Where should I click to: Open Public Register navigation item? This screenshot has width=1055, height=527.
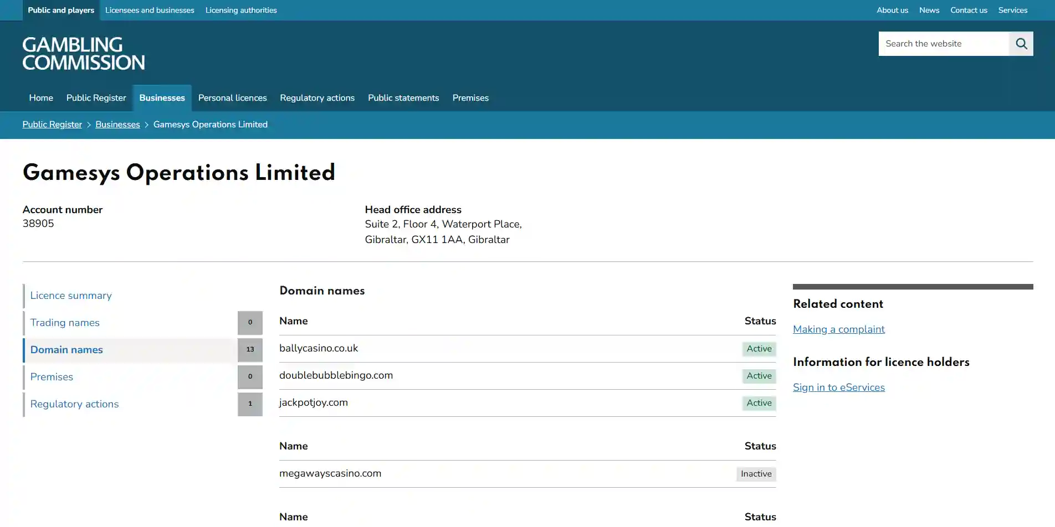[96, 98]
